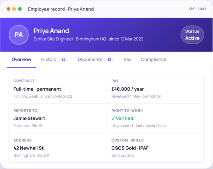Click the green Verified checkmark icon
Screen dimensions: 213x169
[x=113, y=118]
